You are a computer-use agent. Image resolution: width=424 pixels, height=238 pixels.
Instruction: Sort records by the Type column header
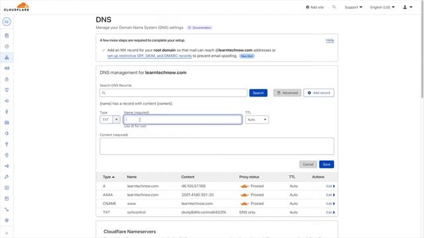109,177
